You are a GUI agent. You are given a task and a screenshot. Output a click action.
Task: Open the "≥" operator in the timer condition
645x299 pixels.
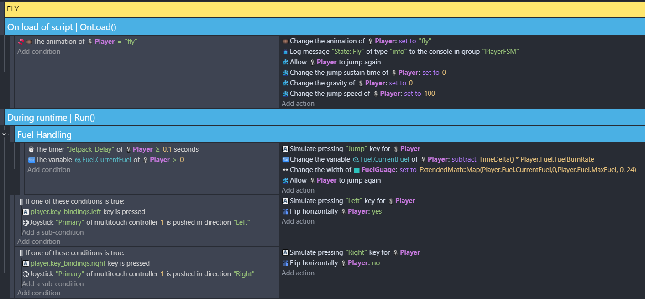coord(158,149)
